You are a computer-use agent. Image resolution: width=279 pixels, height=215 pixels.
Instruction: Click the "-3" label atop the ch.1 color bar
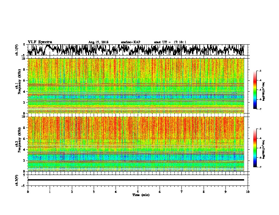260,71
